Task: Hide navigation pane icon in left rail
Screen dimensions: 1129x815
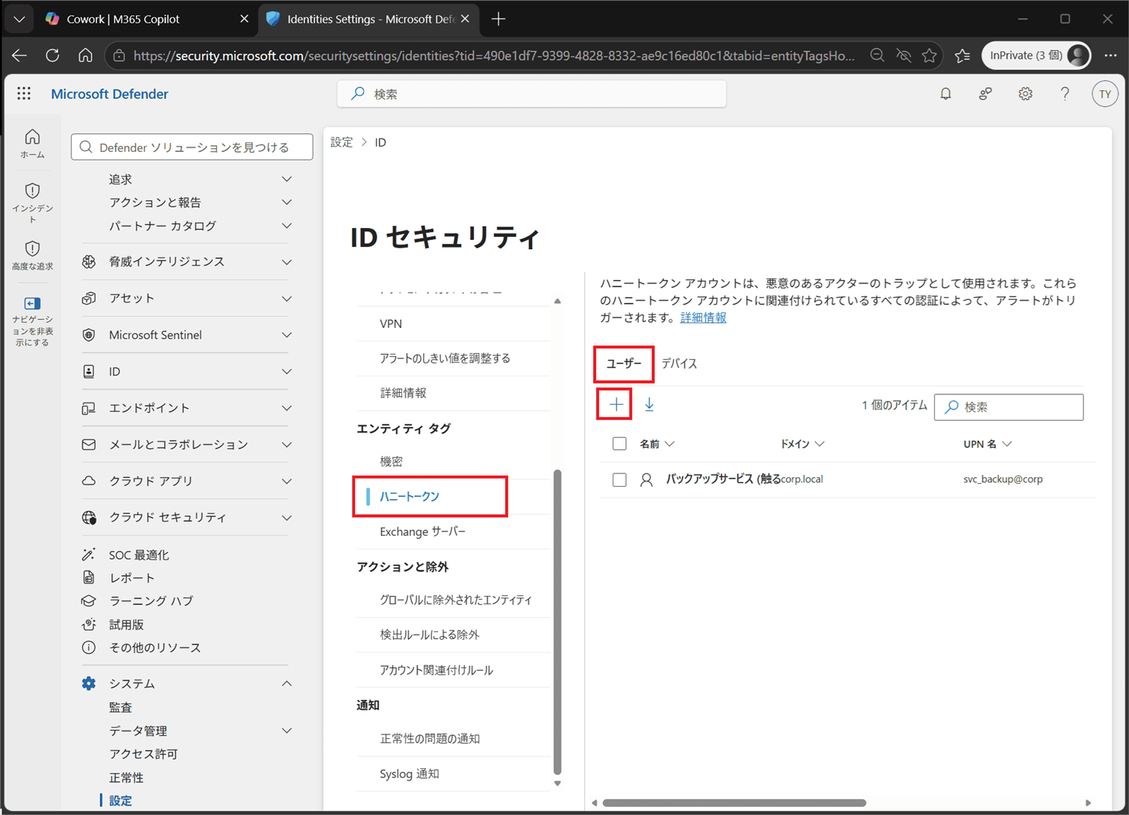Action: 32,321
